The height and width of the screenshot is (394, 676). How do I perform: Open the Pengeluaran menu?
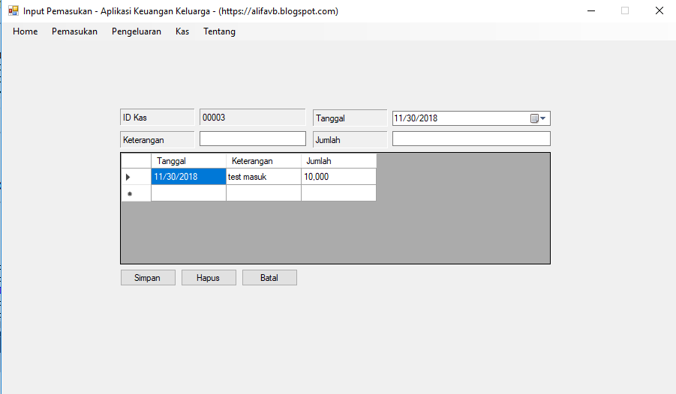pos(137,31)
